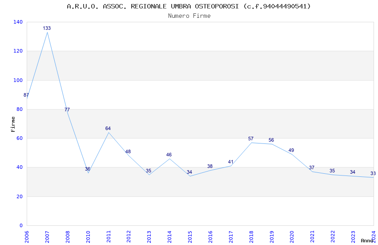This screenshot has width=378, height=245.
Task: Select the data label 41 at 2017
Action: [x=230, y=162]
